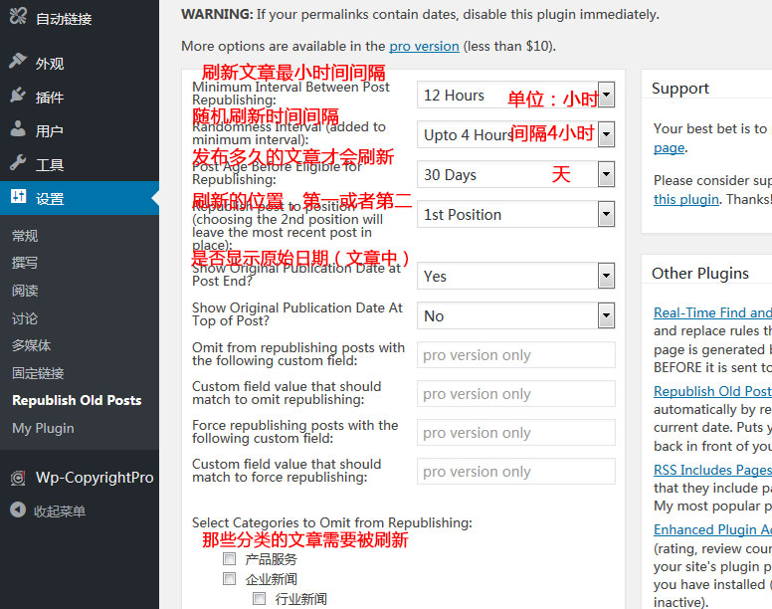The height and width of the screenshot is (609, 772).
Task: Click the 外观 paintbrush icon
Action: pos(18,62)
